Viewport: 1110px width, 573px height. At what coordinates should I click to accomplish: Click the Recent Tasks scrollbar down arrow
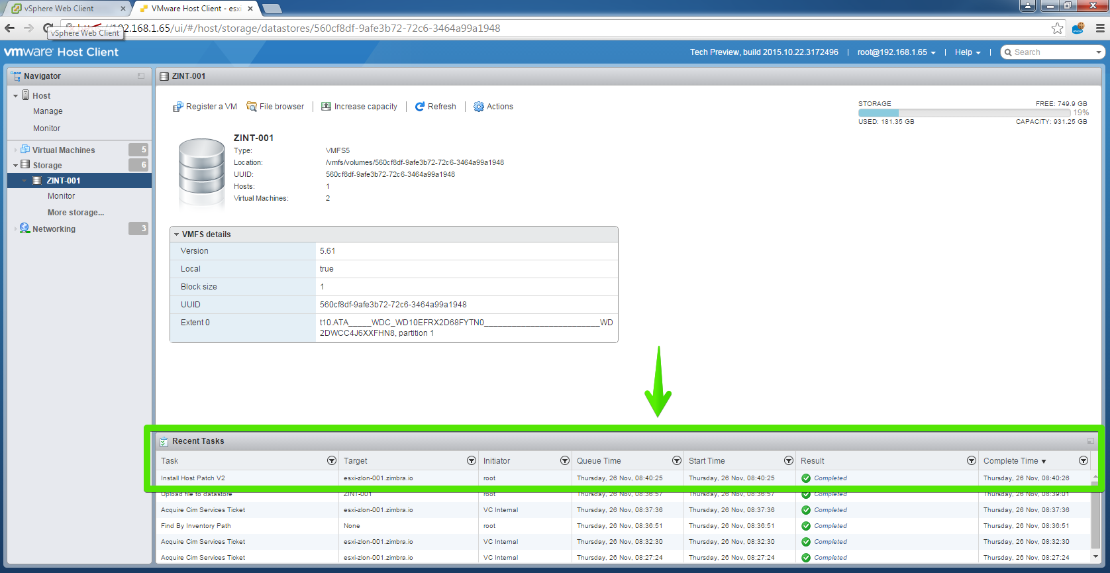[1095, 557]
